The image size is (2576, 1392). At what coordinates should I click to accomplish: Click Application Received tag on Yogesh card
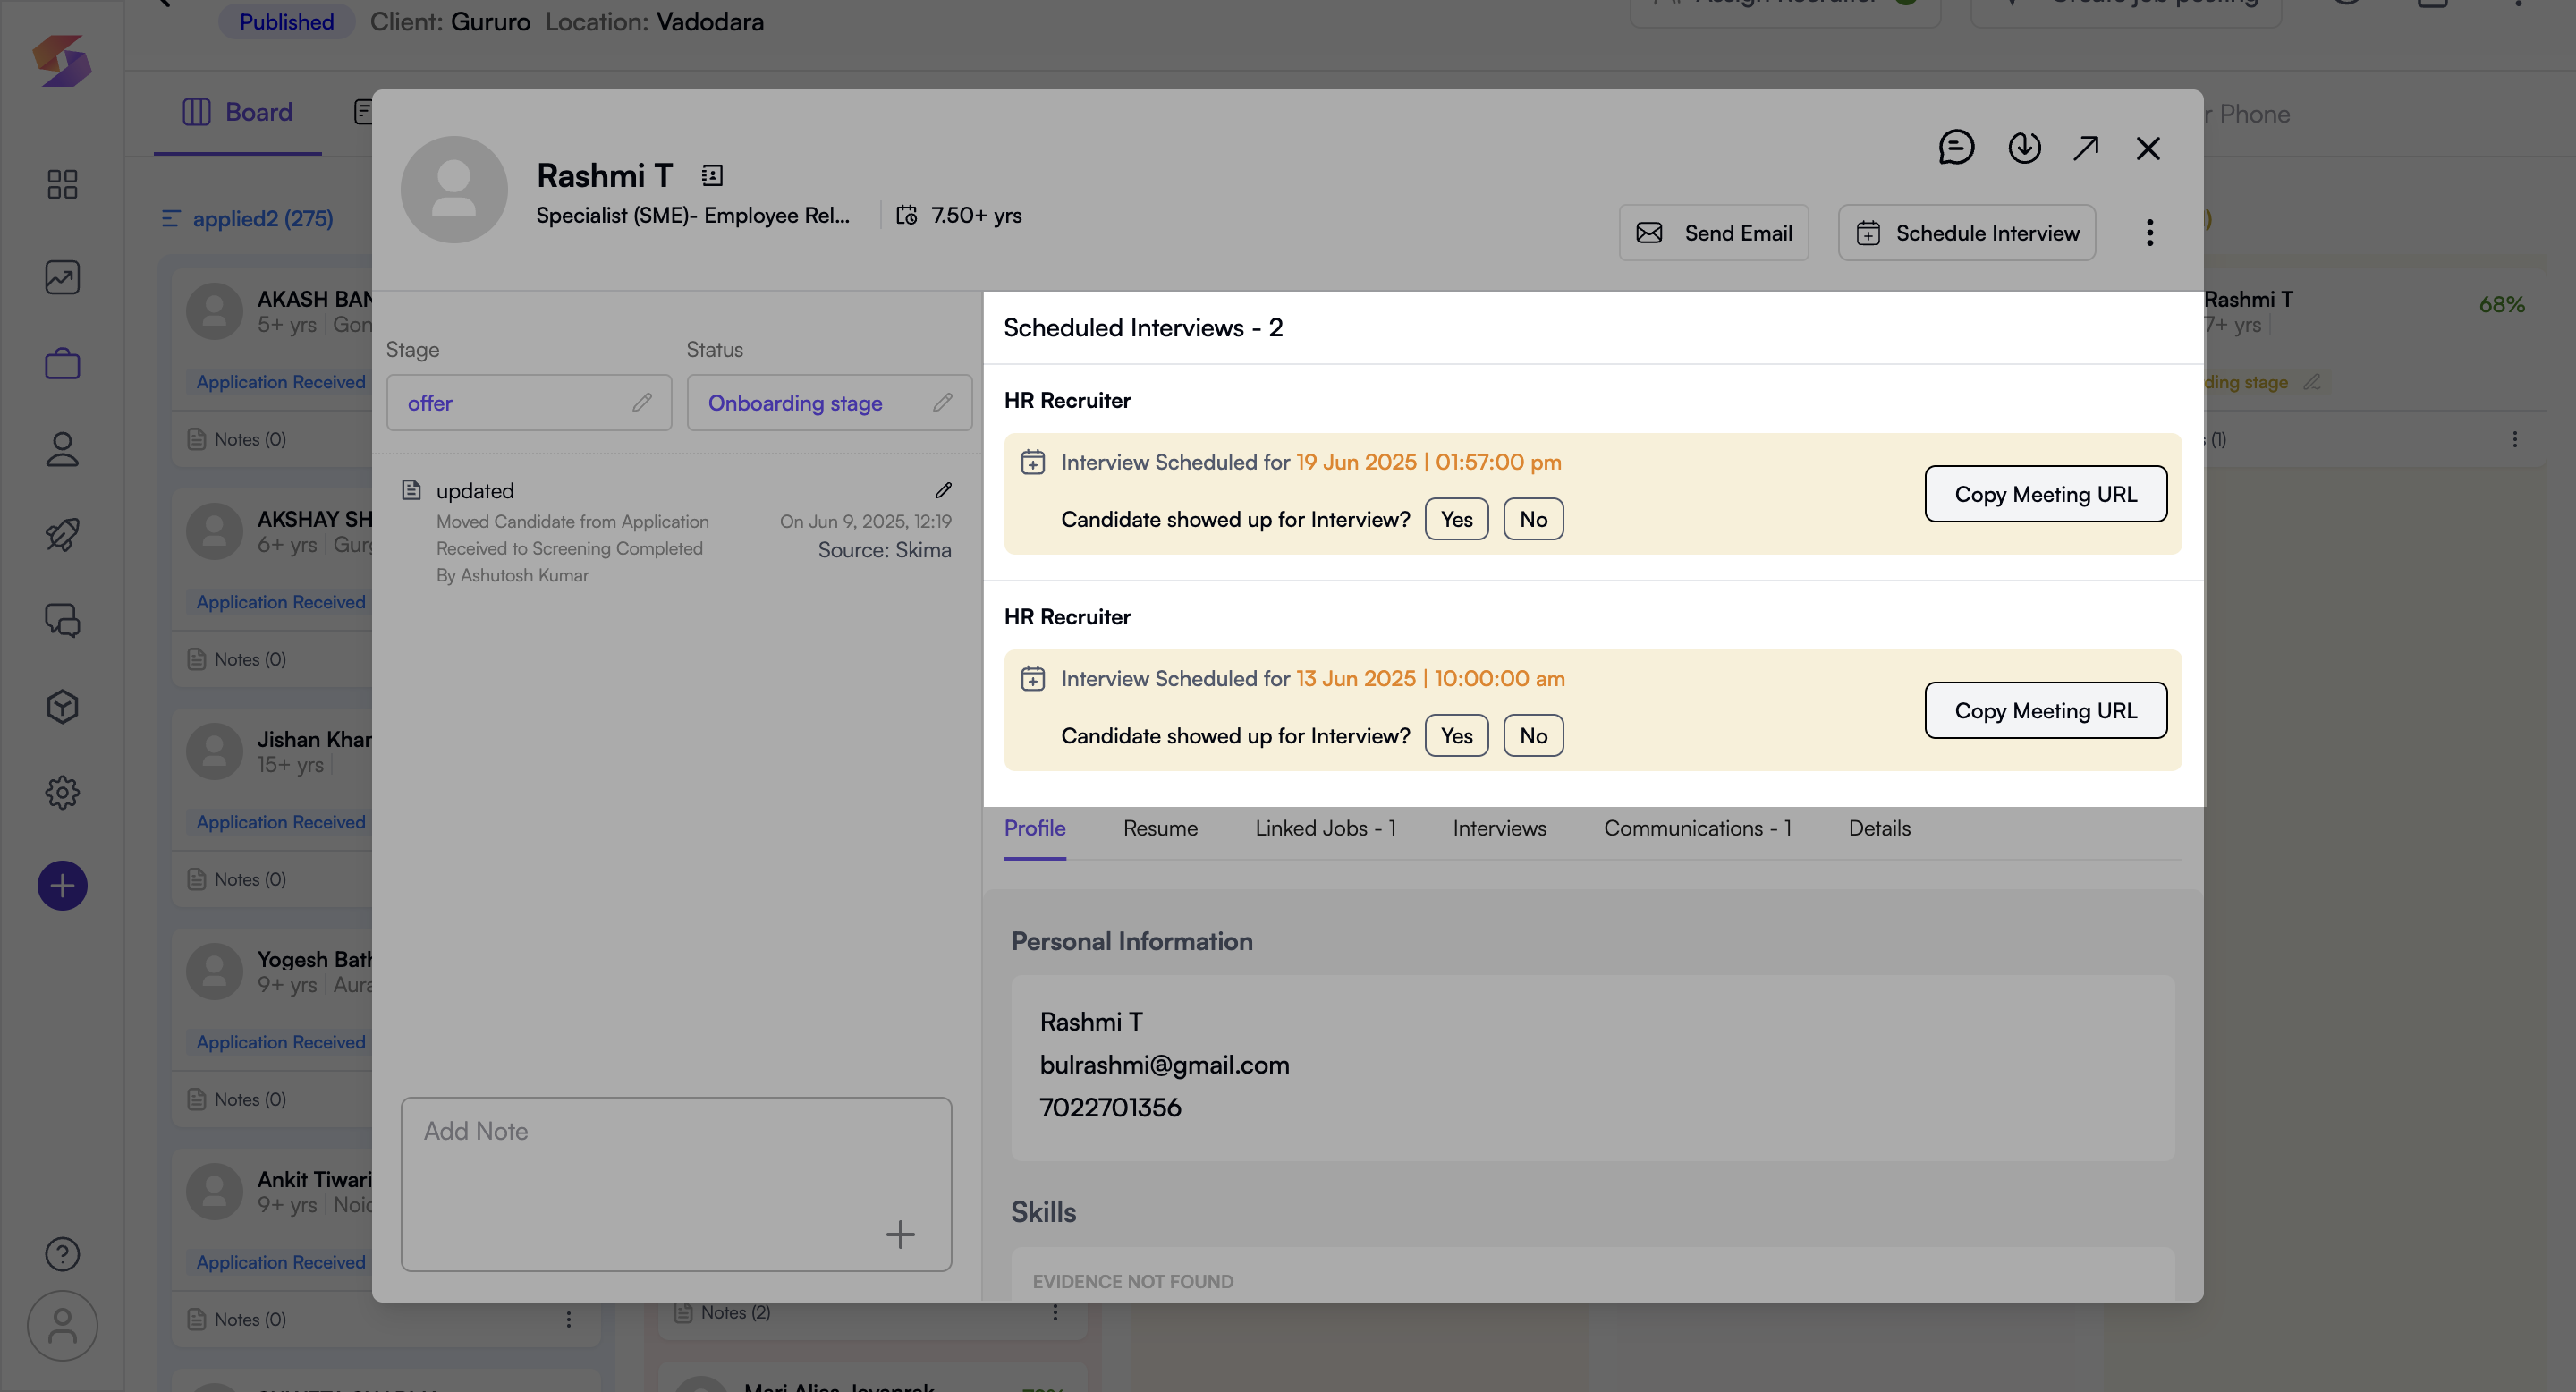point(280,1042)
